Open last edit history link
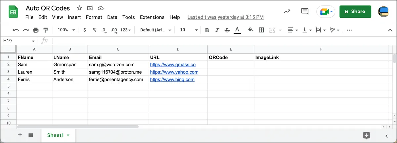 [225, 17]
